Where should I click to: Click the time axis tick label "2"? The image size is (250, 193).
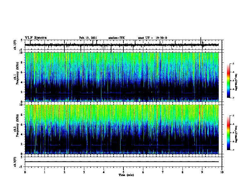[x=64, y=172]
